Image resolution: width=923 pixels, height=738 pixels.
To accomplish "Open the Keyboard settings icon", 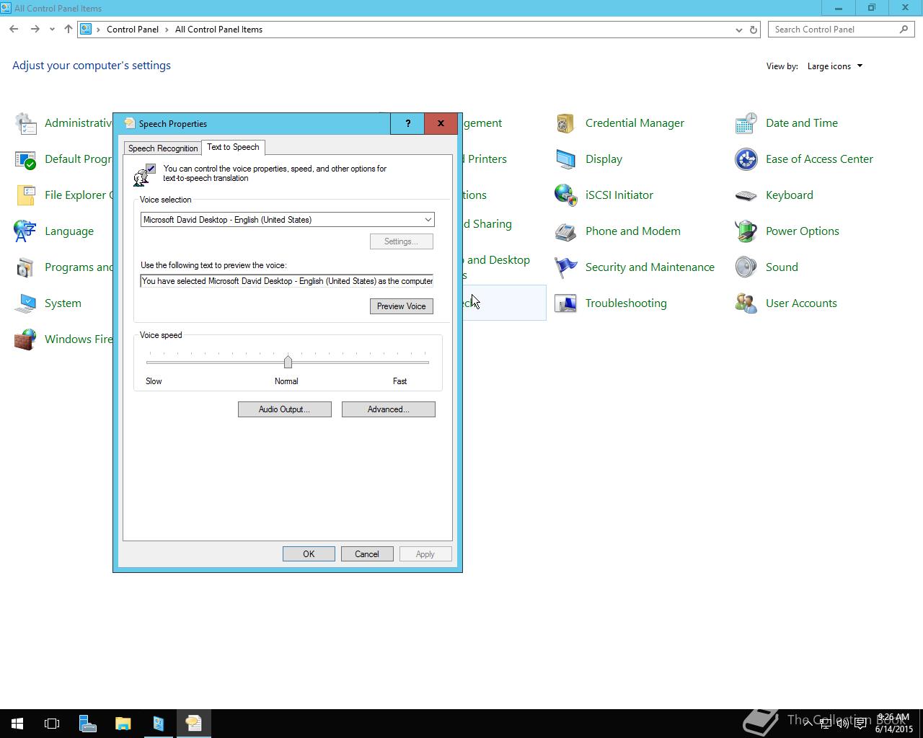I will point(746,195).
